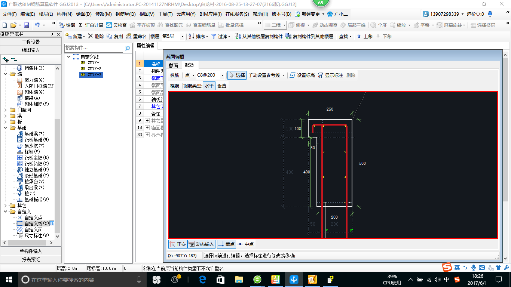Image resolution: width=511 pixels, height=287 pixels.
Task: Click 全屏 fullscreen tool
Action: 379,25
